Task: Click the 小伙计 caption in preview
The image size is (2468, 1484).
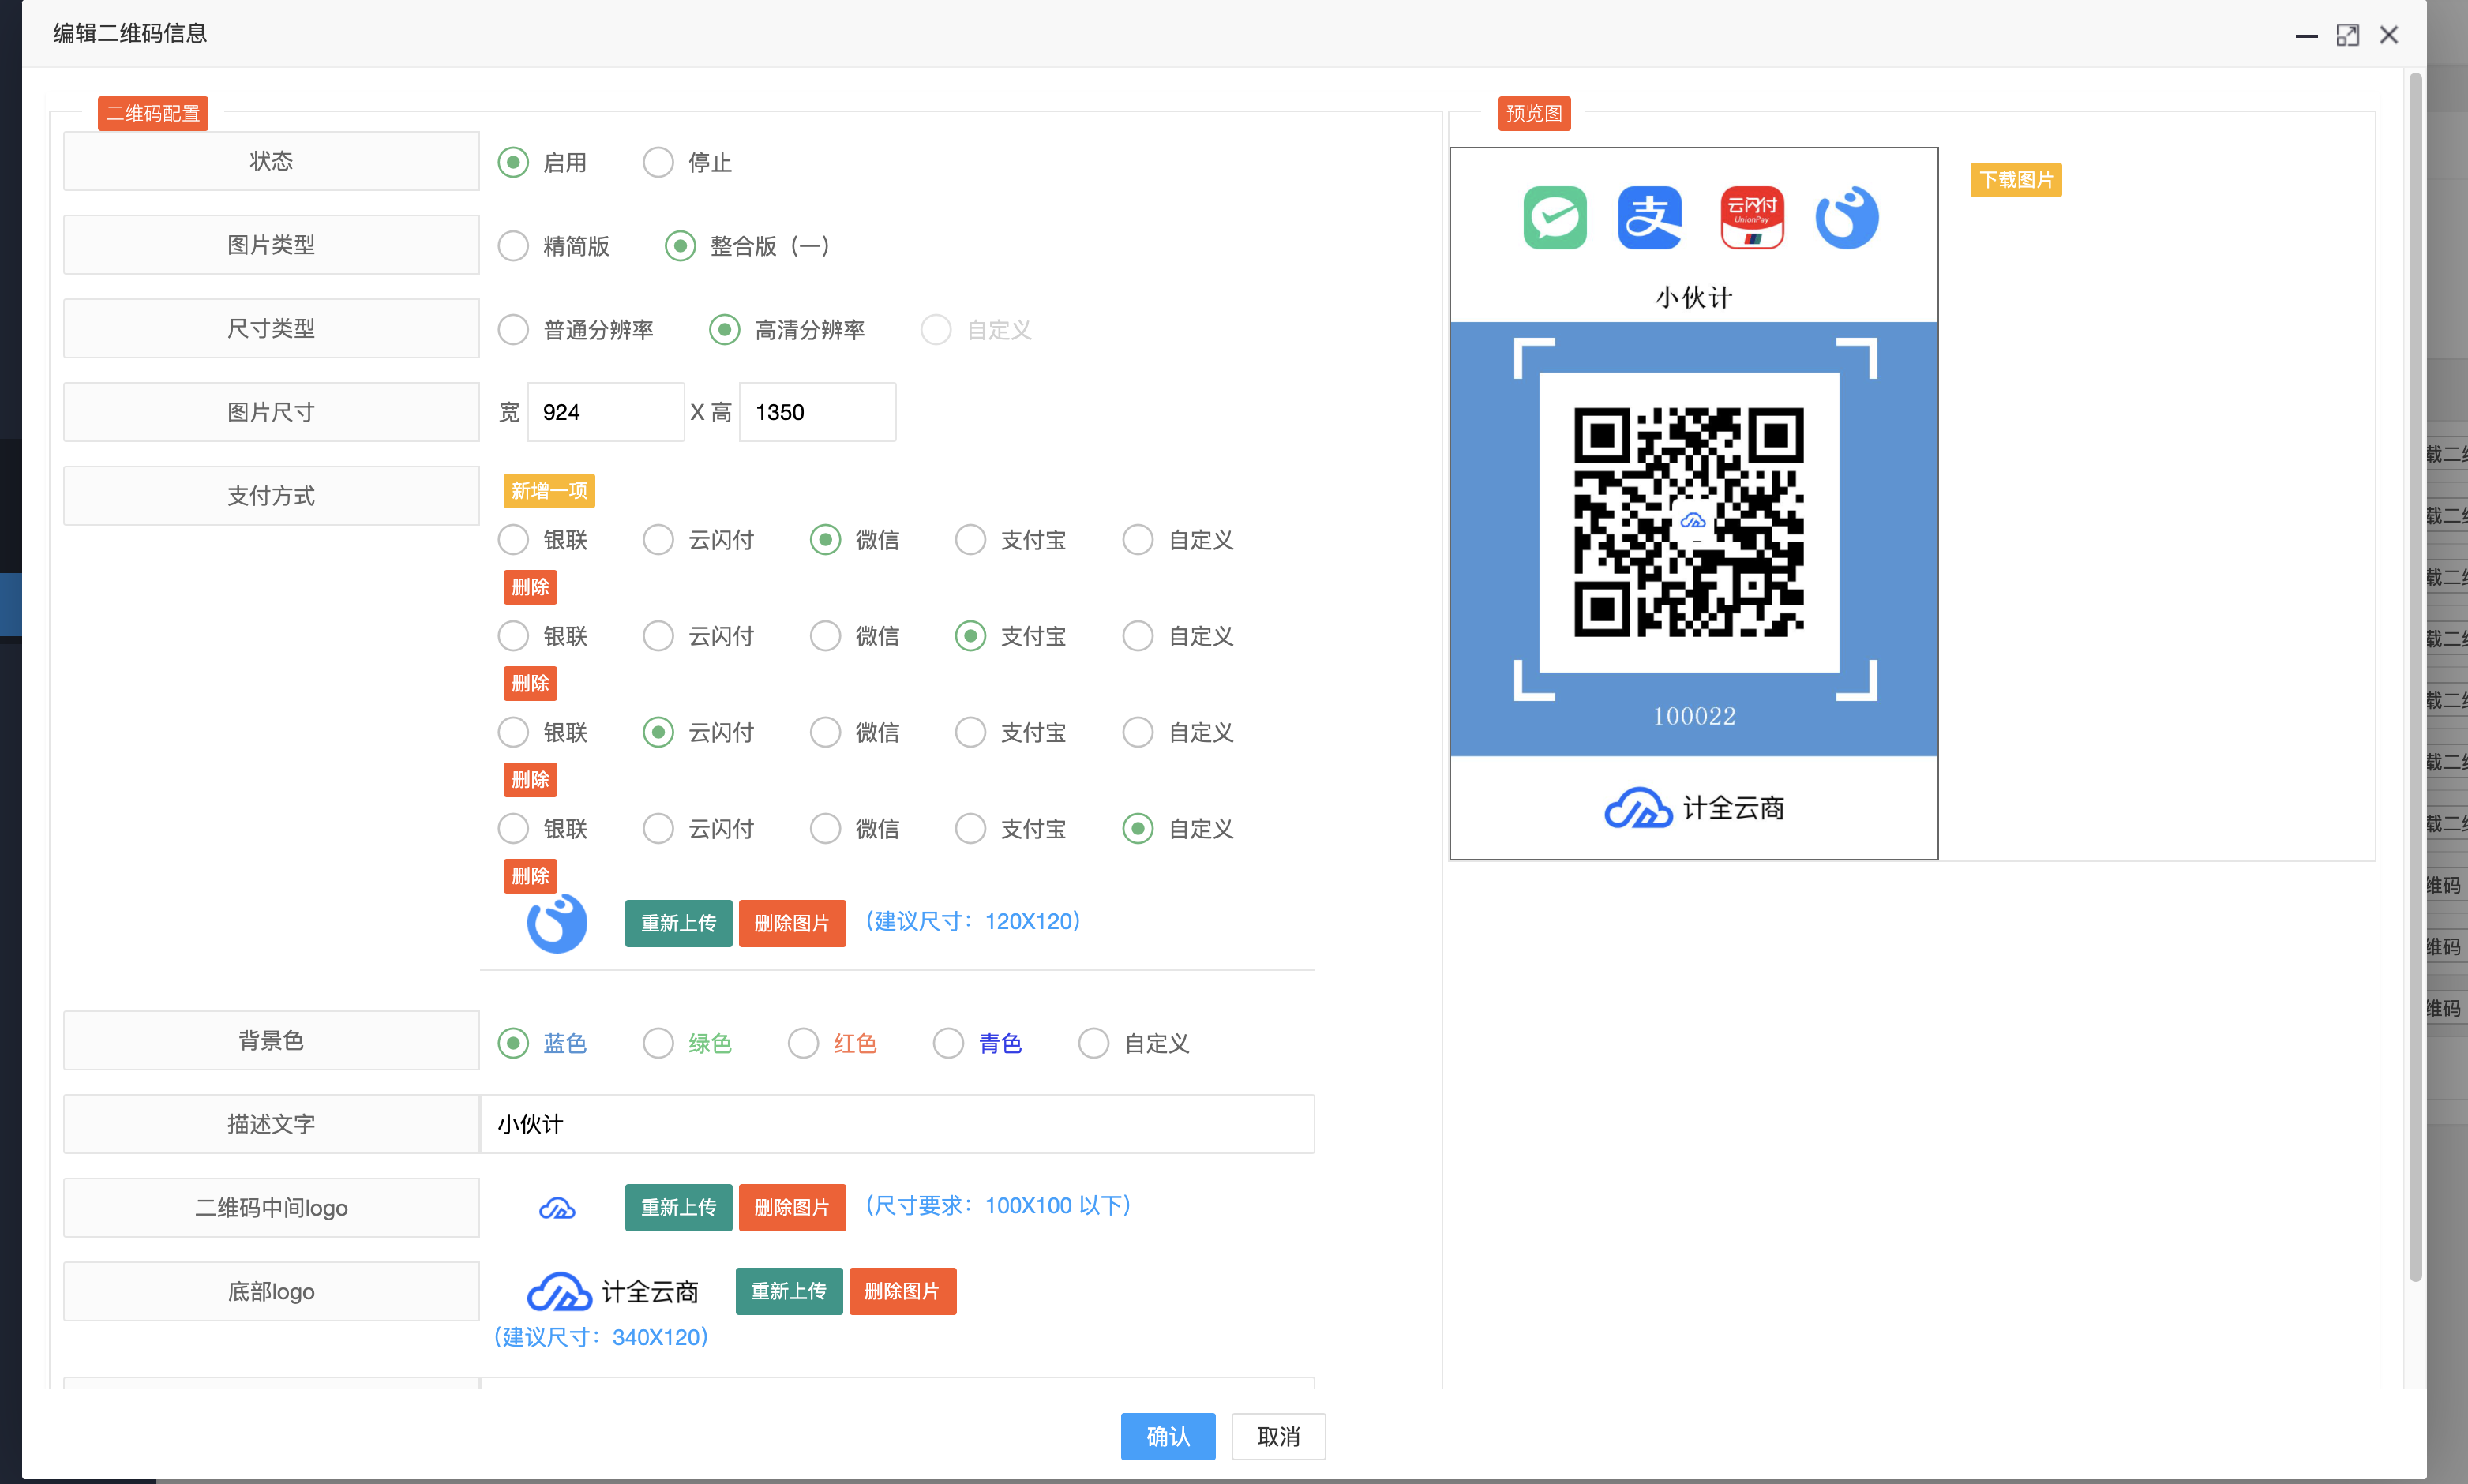Action: (x=1694, y=298)
